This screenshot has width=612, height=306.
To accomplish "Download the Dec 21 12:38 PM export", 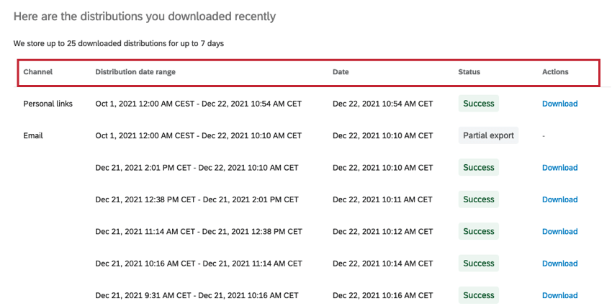I will [x=559, y=199].
